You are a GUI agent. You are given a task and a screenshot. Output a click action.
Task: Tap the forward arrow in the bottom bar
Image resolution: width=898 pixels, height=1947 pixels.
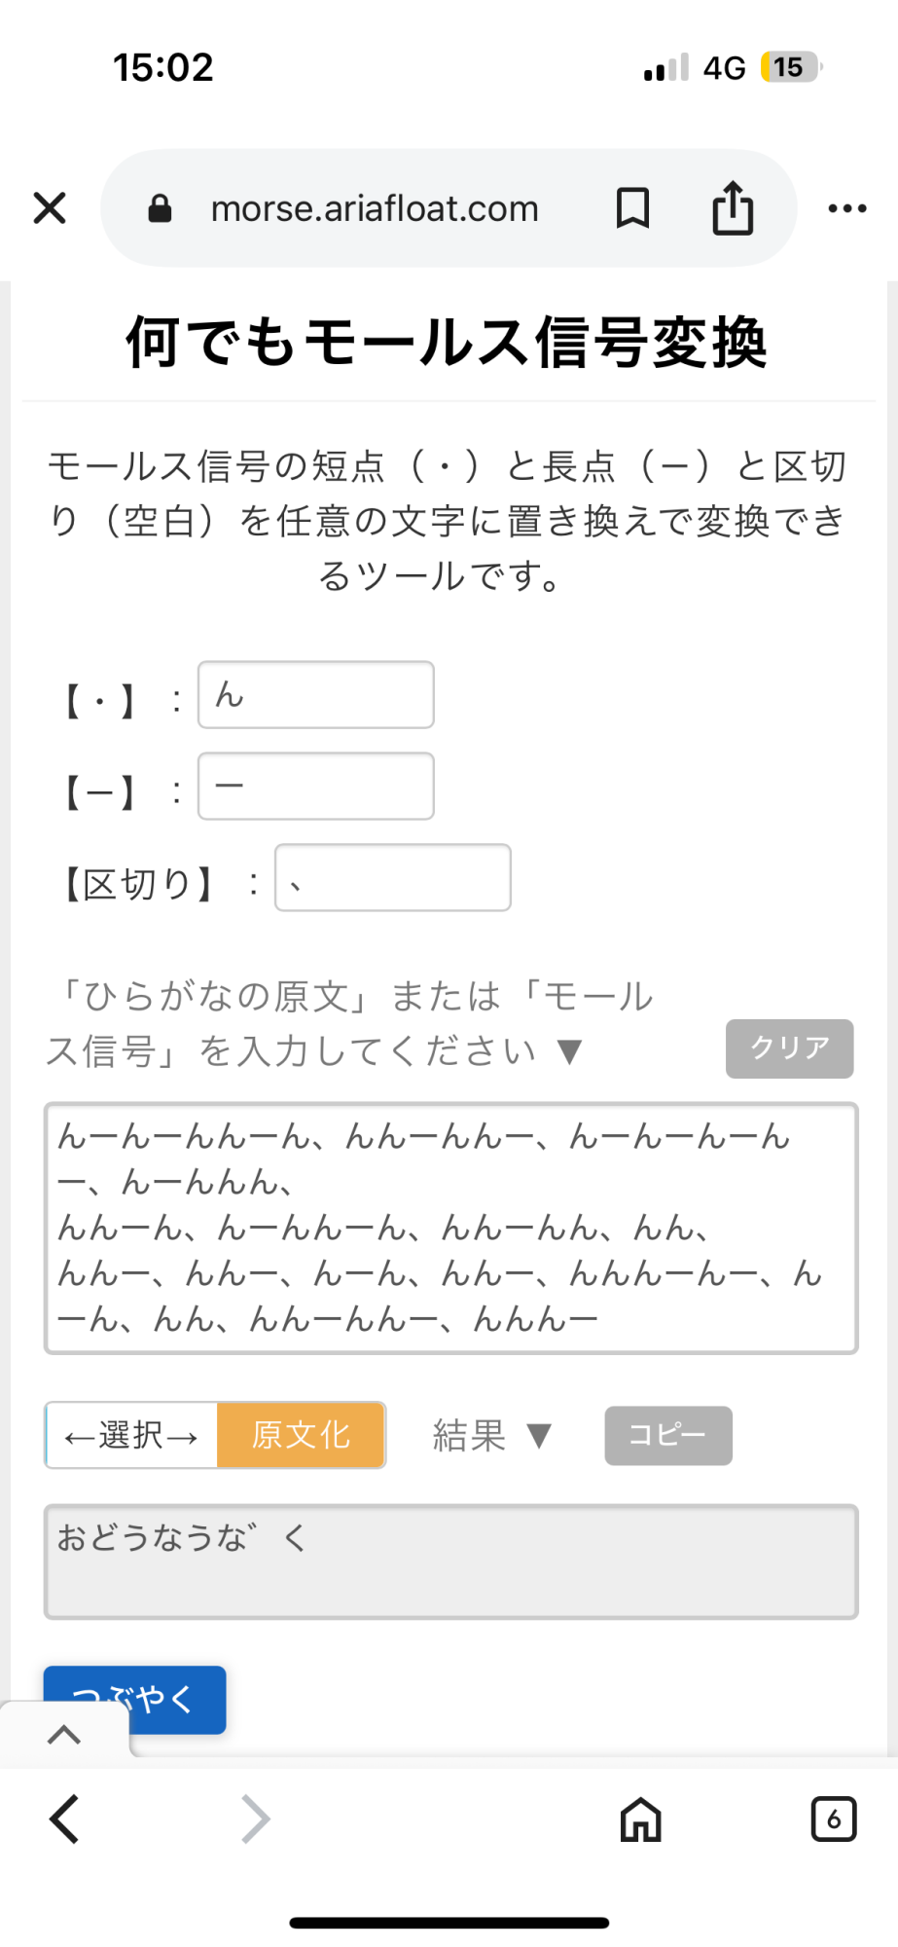click(x=255, y=1818)
